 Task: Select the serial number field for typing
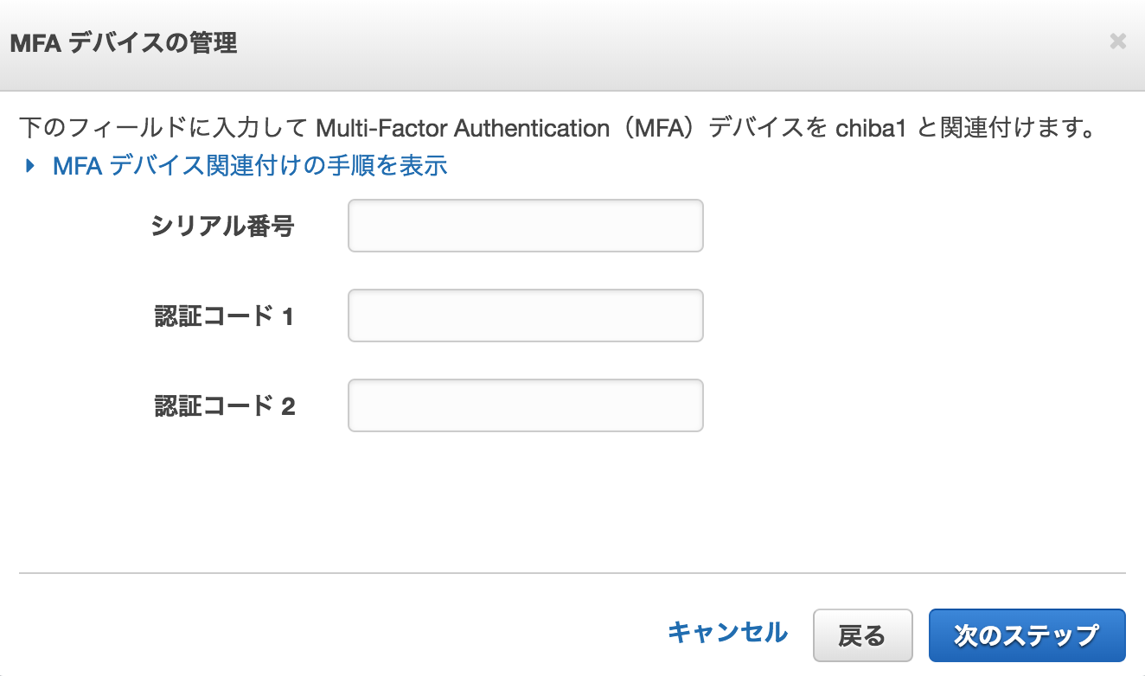524,226
